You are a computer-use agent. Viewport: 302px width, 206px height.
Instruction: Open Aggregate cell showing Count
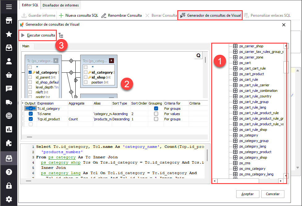[x=80, y=119]
